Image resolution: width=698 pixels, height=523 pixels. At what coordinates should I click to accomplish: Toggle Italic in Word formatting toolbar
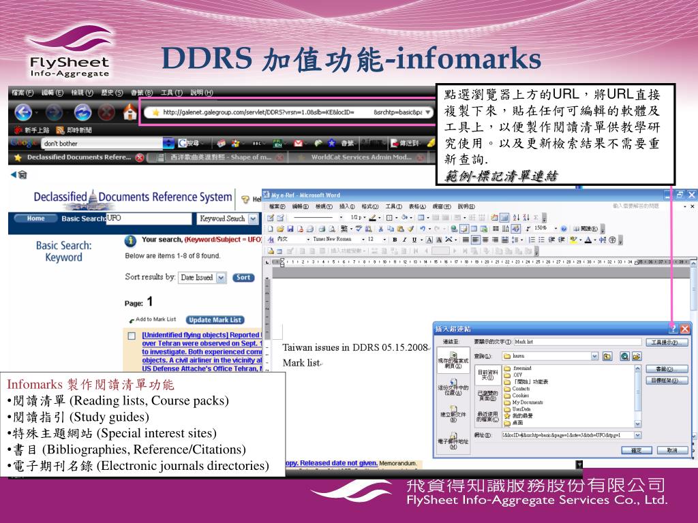click(404, 240)
